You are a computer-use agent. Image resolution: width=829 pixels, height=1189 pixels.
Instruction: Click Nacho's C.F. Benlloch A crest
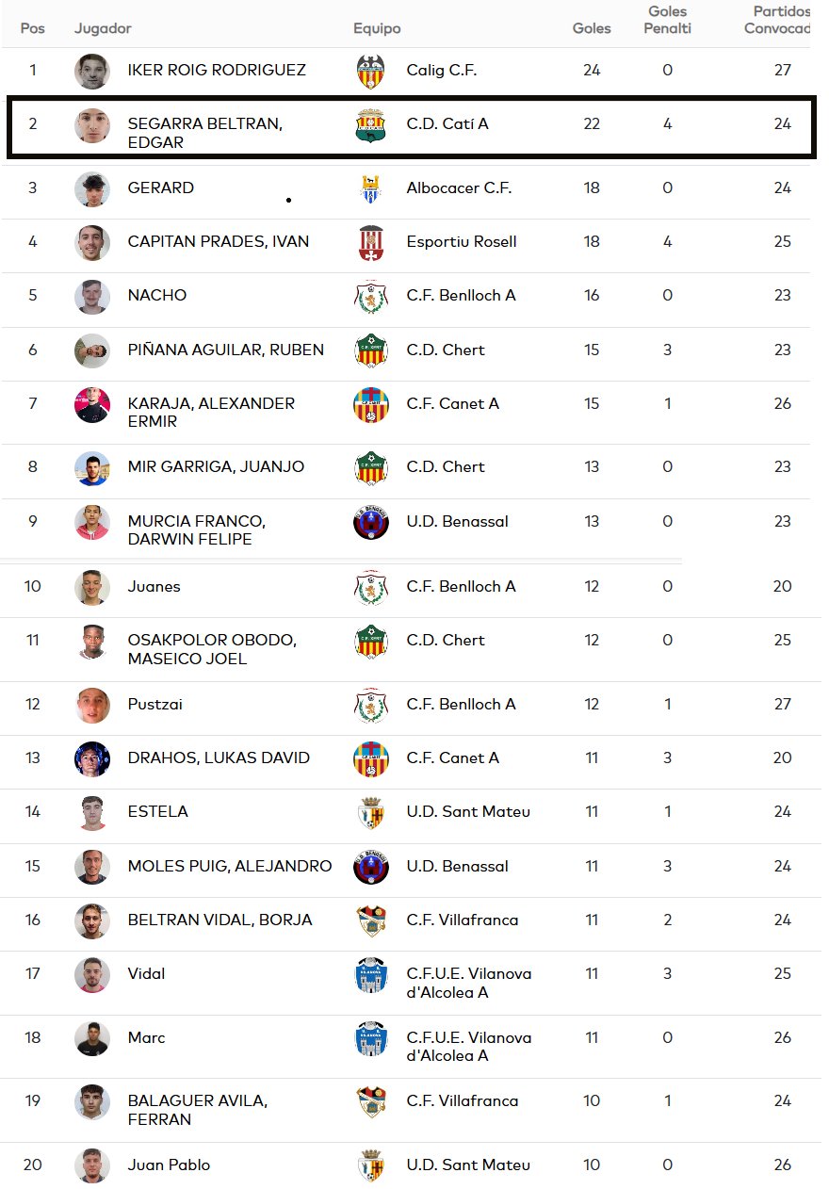click(x=371, y=296)
